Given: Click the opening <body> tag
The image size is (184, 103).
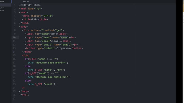Looking at the screenshot, I should (23, 27).
